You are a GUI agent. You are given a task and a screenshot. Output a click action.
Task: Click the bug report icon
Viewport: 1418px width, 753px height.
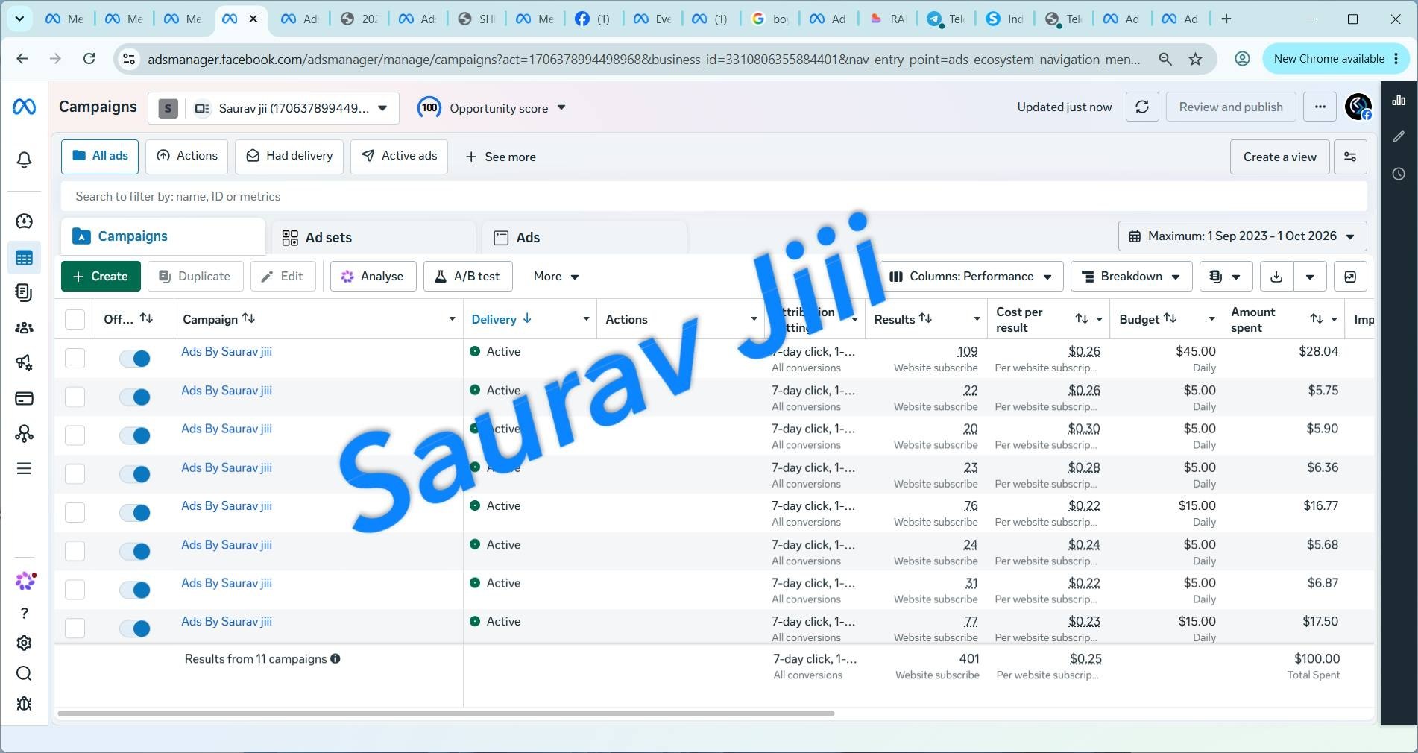coord(24,704)
